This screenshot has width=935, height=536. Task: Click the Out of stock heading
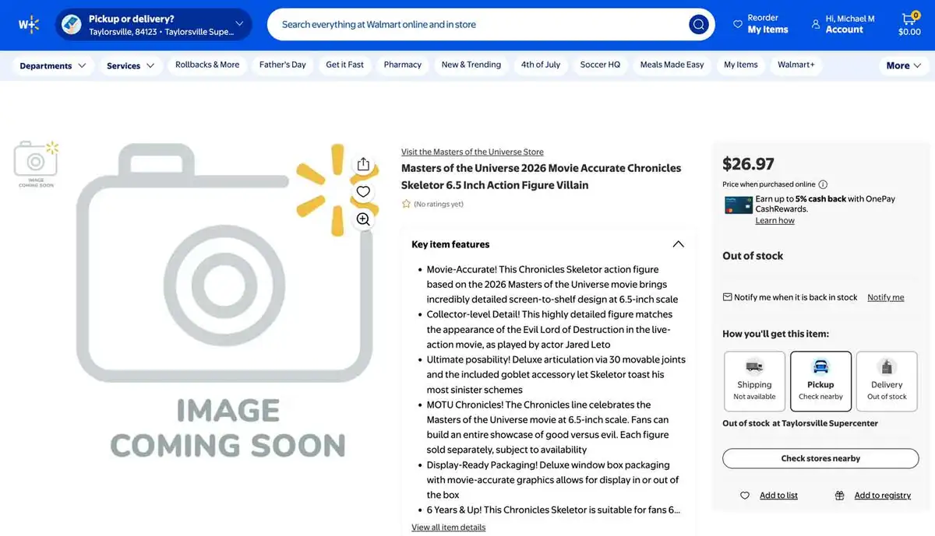point(753,255)
